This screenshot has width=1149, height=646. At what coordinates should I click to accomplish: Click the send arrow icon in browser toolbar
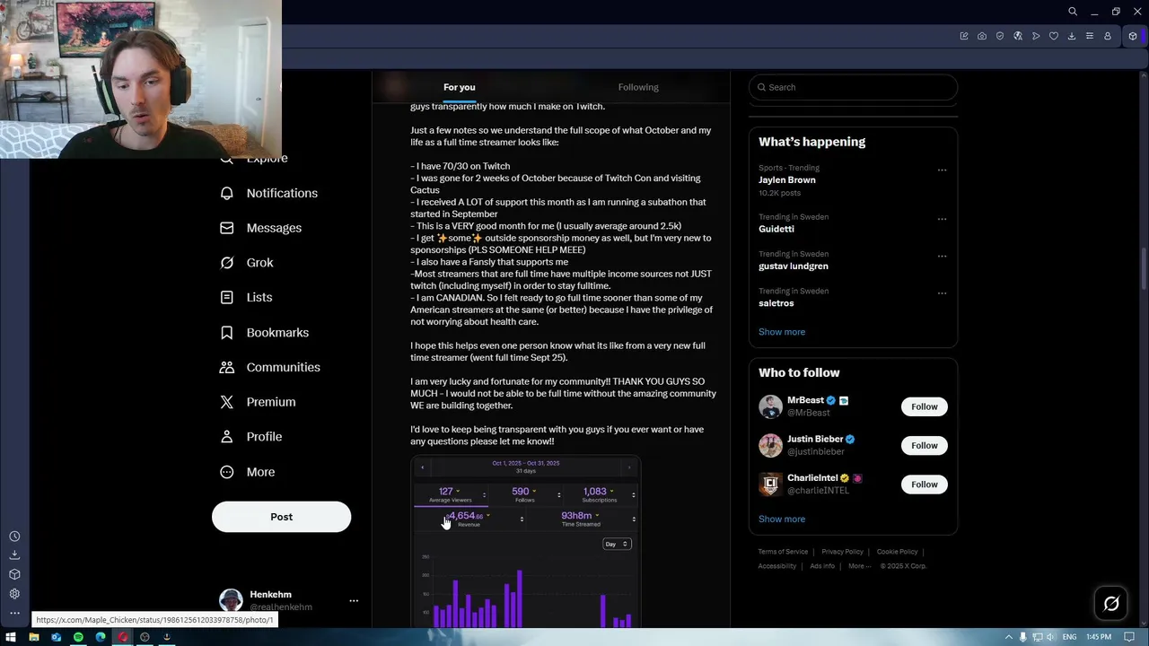pos(1036,36)
